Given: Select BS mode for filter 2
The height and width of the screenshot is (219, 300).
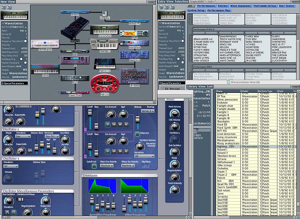Looking at the screenshot, I should point(126,151).
